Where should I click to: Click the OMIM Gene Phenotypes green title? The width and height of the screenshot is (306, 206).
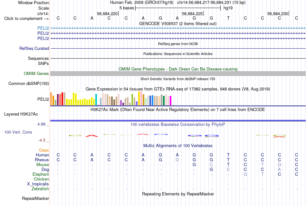point(178,69)
